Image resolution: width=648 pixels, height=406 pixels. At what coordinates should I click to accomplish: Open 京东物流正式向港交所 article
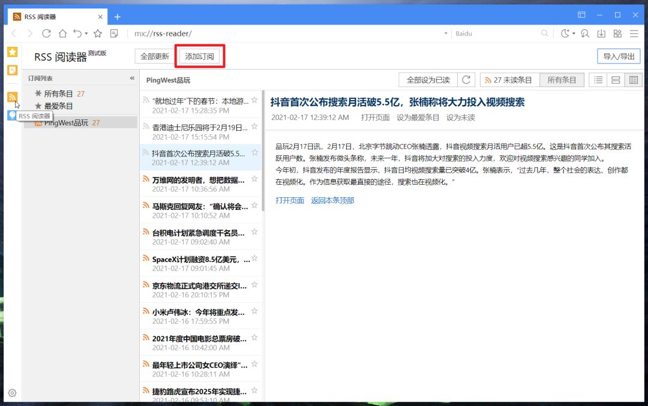pyautogui.click(x=200, y=290)
